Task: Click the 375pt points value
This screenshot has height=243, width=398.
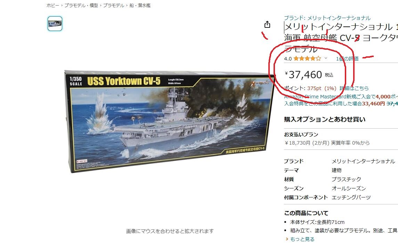Action: (x=314, y=88)
